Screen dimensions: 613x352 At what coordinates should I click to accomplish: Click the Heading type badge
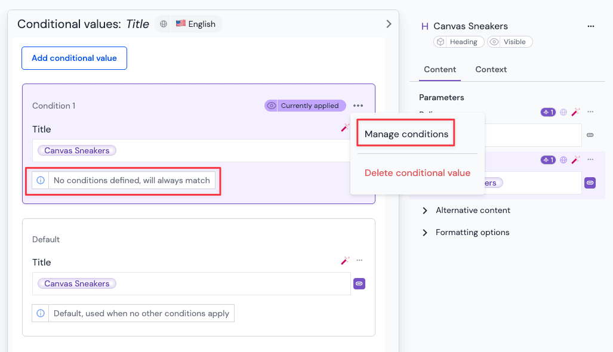point(458,42)
